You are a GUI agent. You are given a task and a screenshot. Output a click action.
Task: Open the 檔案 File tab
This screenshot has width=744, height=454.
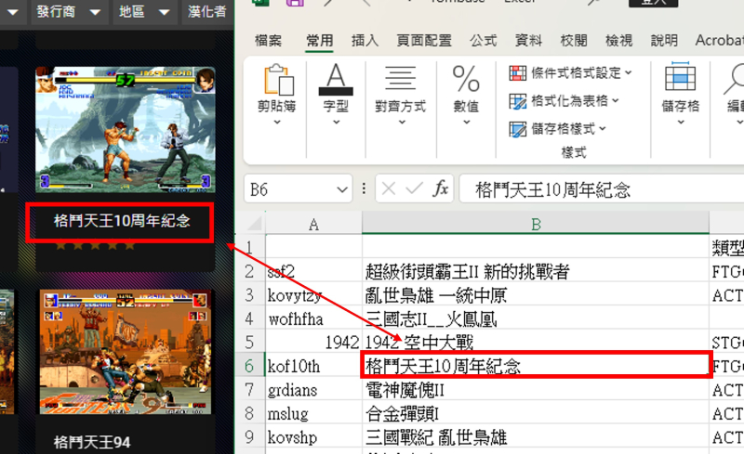click(268, 41)
